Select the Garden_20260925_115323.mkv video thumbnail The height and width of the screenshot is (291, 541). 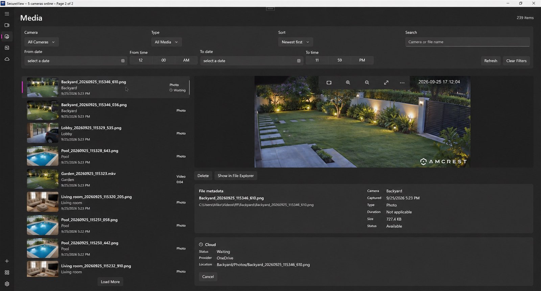click(x=43, y=179)
